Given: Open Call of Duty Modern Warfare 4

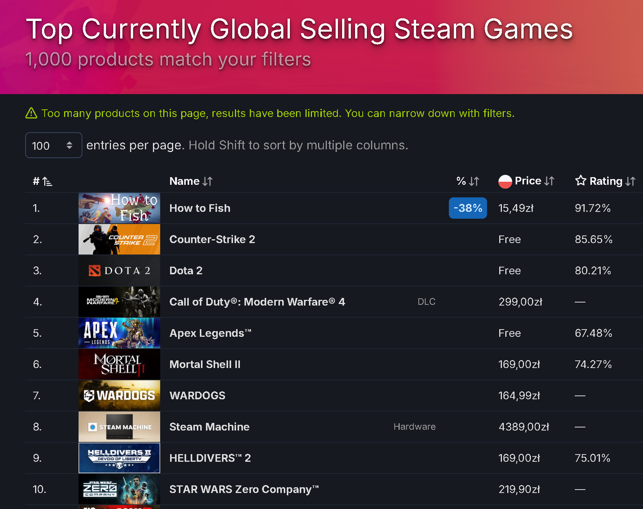Looking at the screenshot, I should pyautogui.click(x=257, y=302).
